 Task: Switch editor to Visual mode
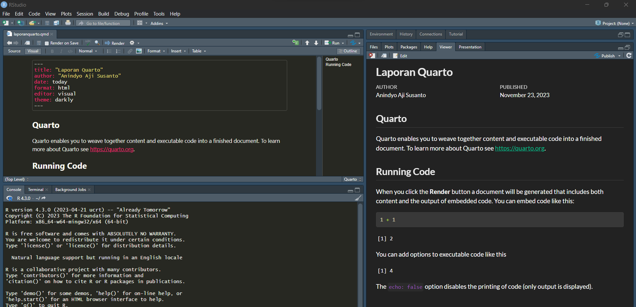point(33,51)
